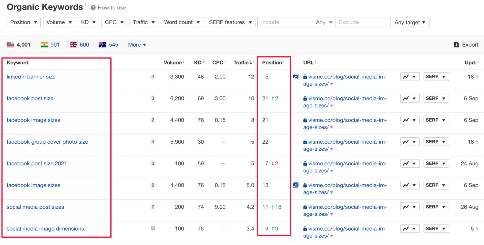This screenshot has width=484, height=245.
Task: Open the Word count filter dropdown
Action: pyautogui.click(x=182, y=22)
